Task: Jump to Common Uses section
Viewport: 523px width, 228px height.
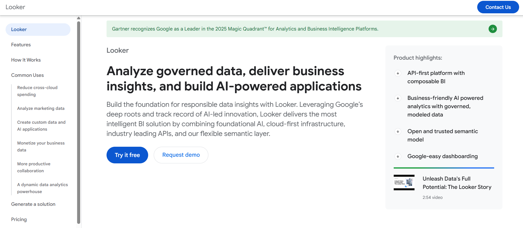Action: (x=27, y=75)
